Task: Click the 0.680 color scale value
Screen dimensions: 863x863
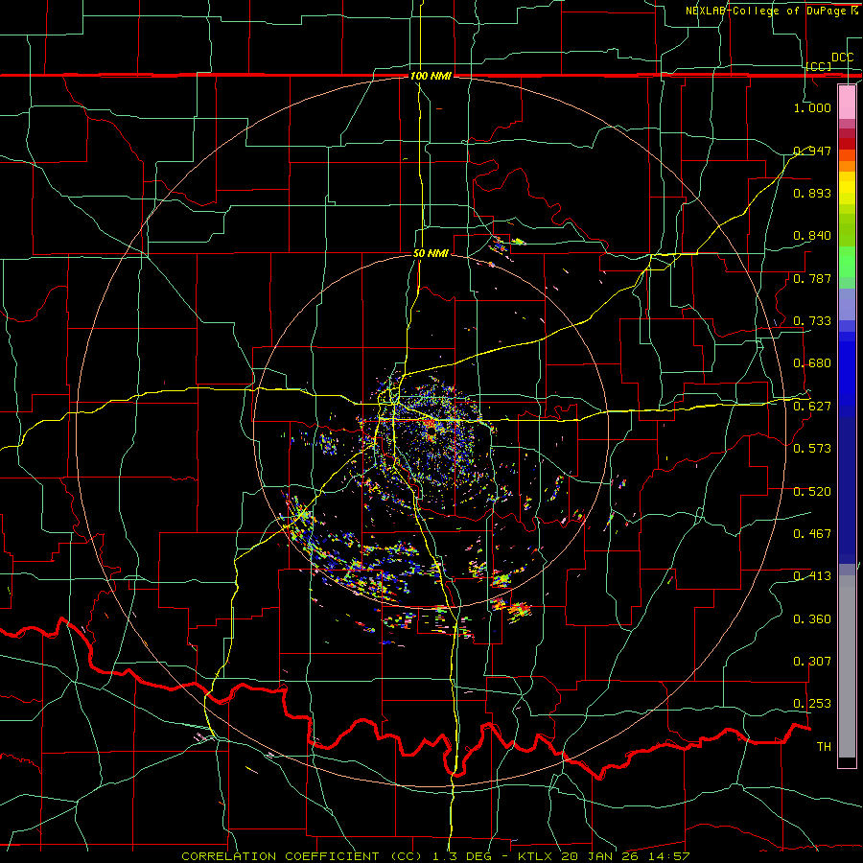Action: pos(812,362)
